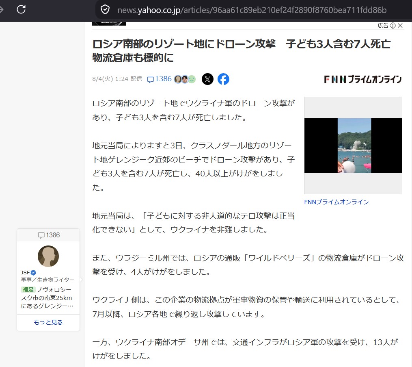The height and width of the screenshot is (367, 412).
Task: Click the browser forward arrow
Action: point(1,9)
